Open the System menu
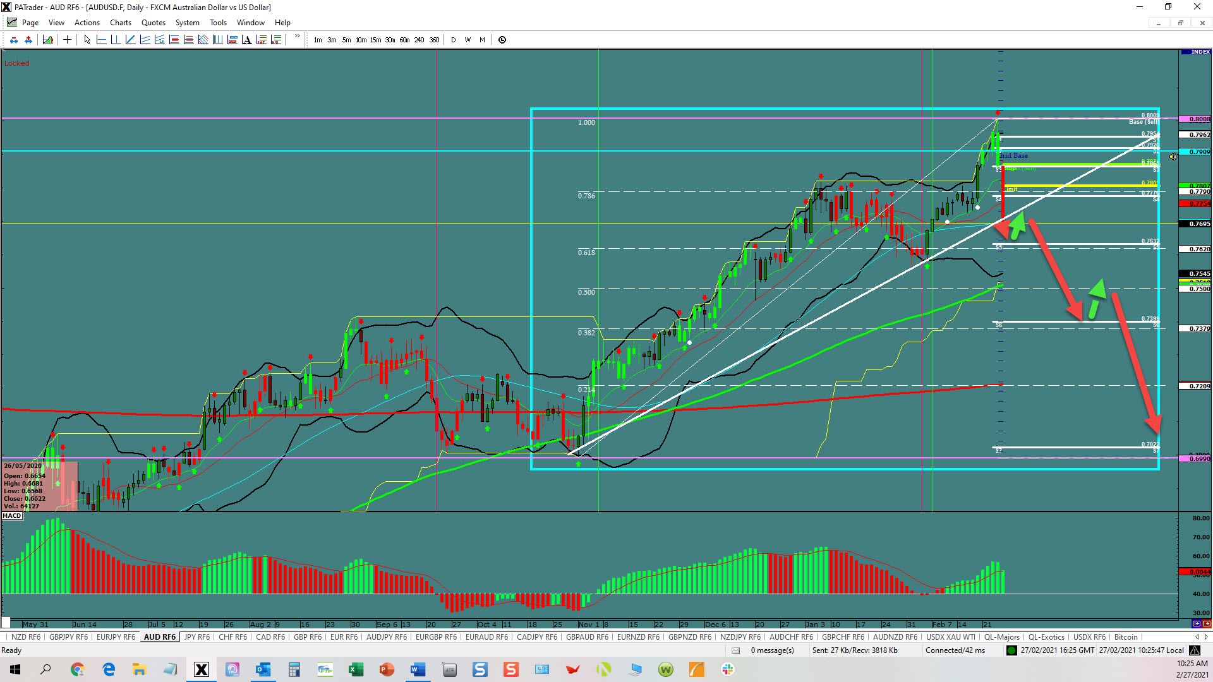The height and width of the screenshot is (682, 1213). click(x=187, y=23)
